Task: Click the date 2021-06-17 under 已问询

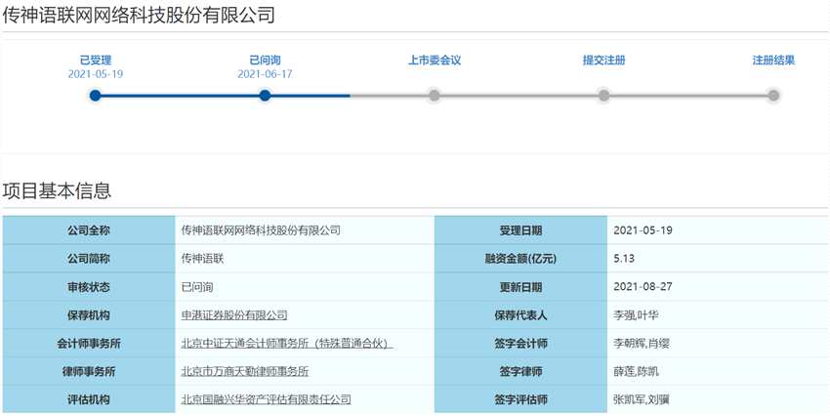Action: tap(265, 74)
